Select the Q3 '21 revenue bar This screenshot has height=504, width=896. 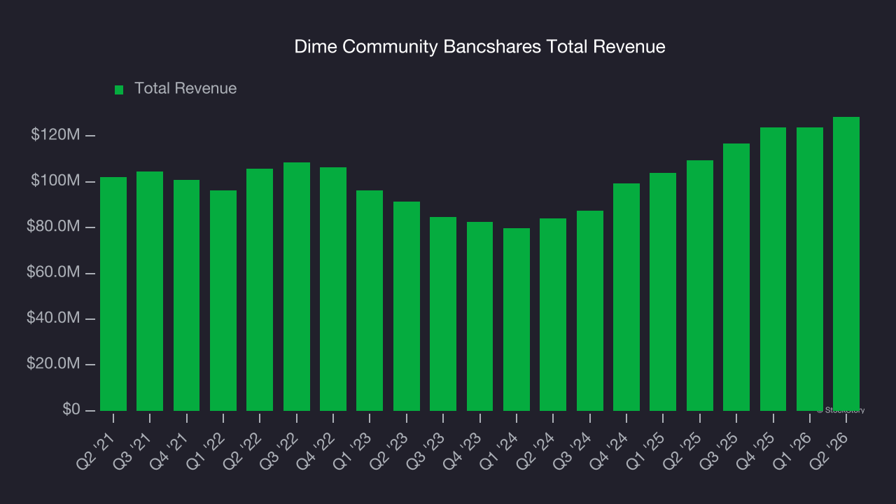click(150, 291)
